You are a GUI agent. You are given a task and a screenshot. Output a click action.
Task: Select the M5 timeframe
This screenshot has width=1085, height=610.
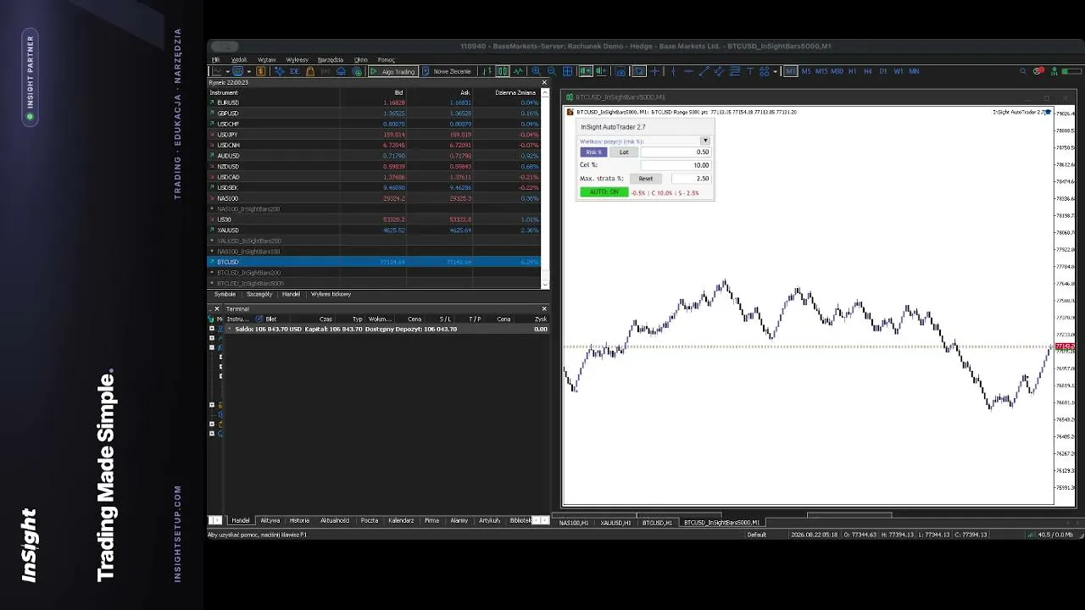tap(806, 71)
